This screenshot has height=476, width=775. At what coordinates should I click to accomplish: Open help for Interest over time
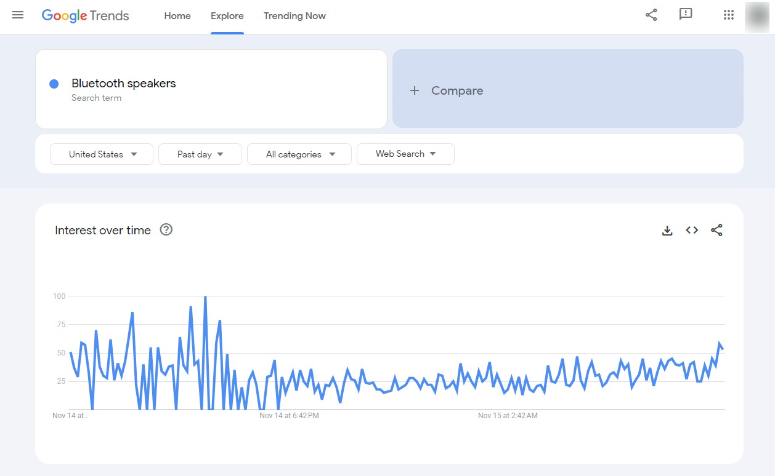pos(166,229)
